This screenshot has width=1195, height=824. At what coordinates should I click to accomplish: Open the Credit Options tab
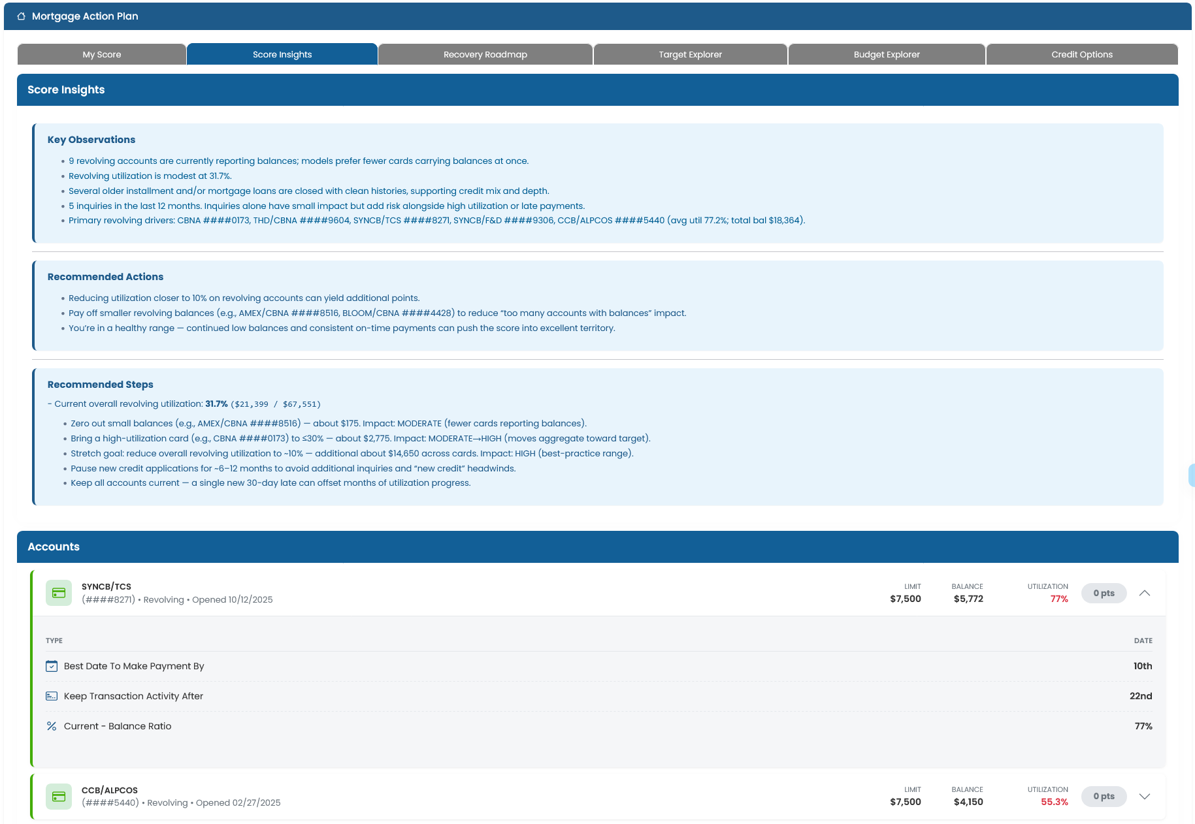[x=1081, y=54]
